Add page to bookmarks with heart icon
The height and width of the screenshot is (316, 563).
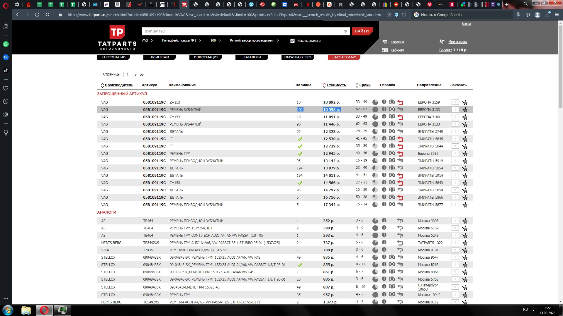click(404, 15)
